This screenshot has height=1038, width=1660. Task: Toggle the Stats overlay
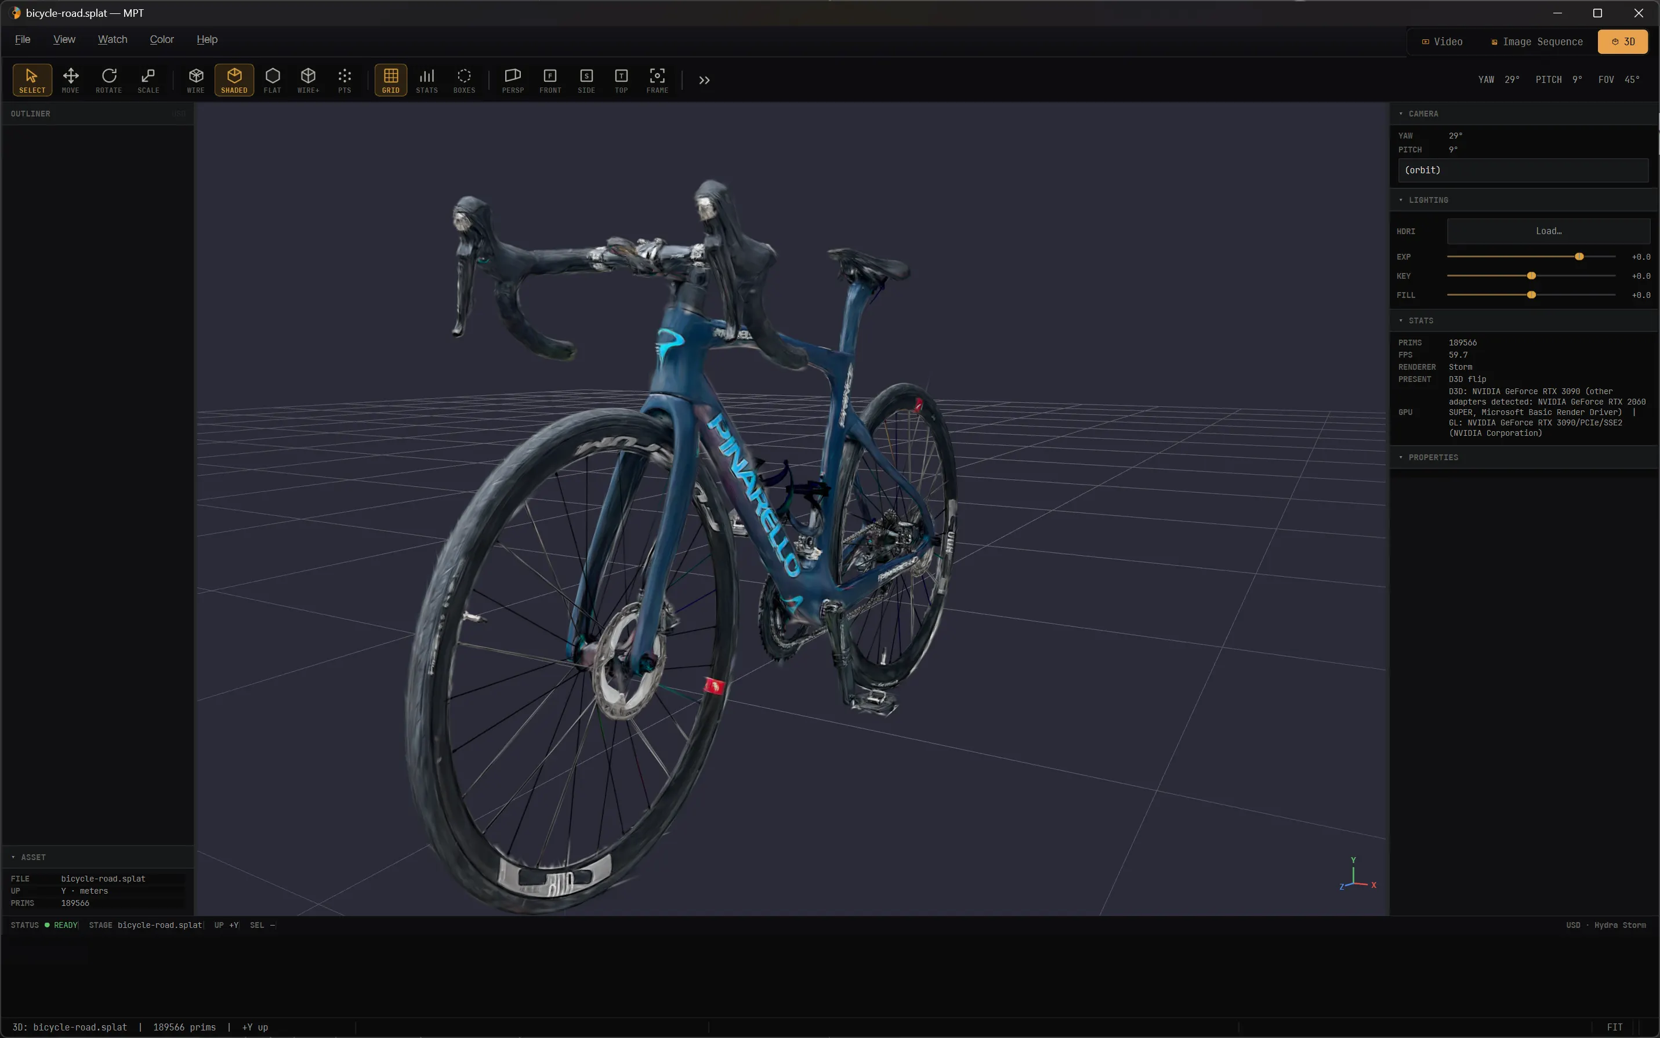427,81
